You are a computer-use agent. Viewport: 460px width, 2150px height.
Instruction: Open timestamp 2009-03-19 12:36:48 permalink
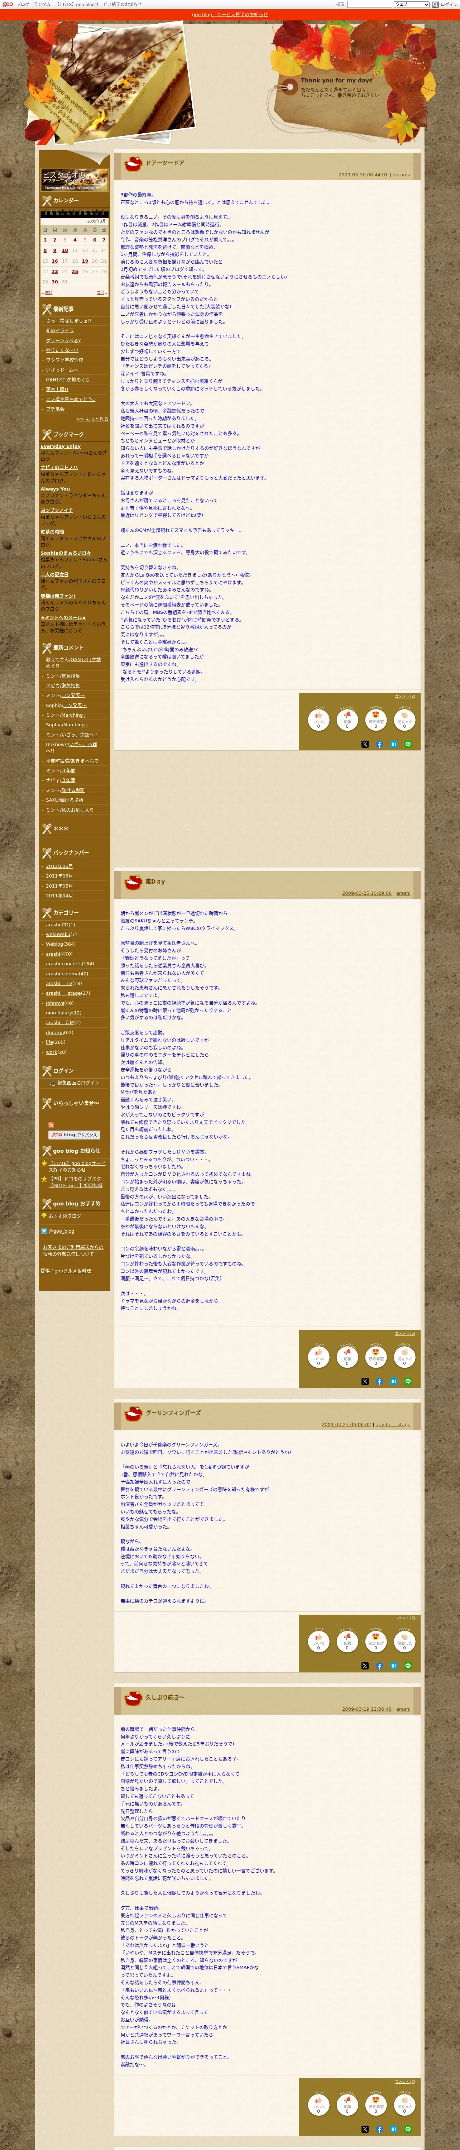click(366, 1709)
